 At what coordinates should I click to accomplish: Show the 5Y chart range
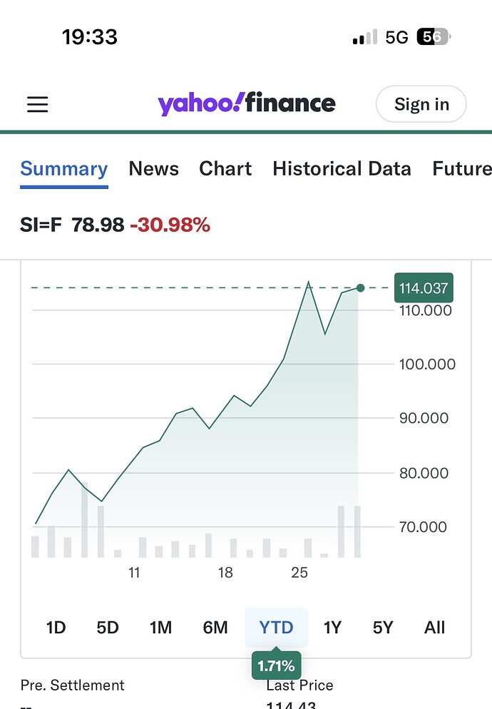(383, 628)
